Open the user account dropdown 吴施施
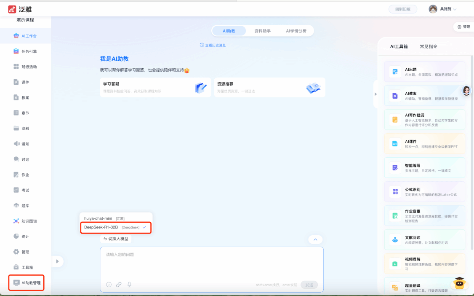 pyautogui.click(x=443, y=9)
